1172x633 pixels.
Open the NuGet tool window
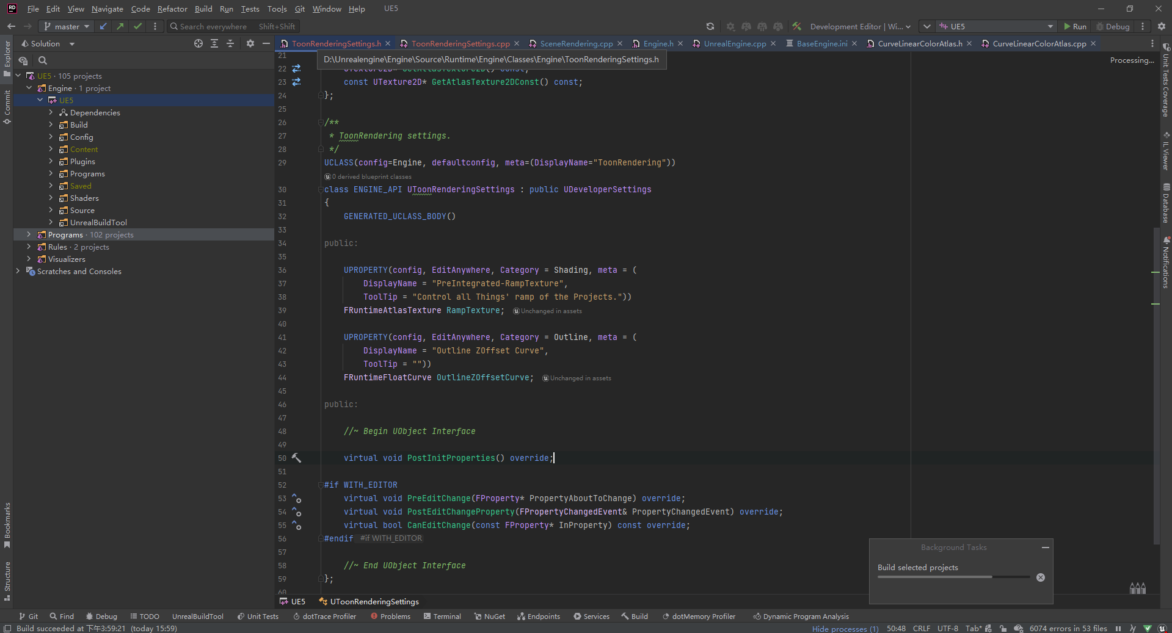[x=489, y=616]
